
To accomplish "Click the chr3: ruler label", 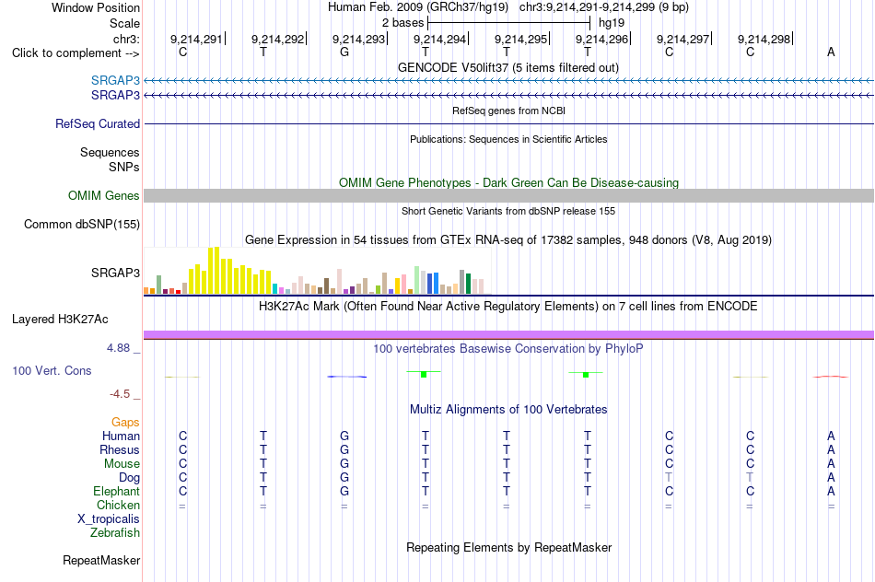I will (x=126, y=39).
